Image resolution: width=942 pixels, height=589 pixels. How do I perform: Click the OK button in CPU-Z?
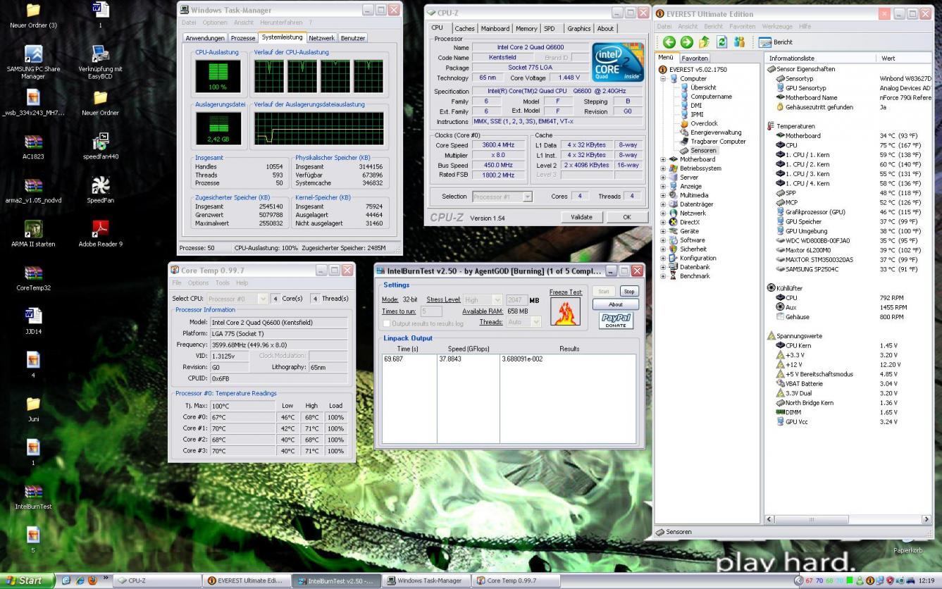pyautogui.click(x=626, y=217)
